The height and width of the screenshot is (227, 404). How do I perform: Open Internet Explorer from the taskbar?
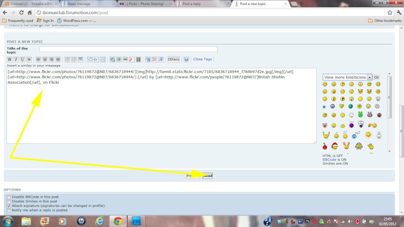click(99, 221)
